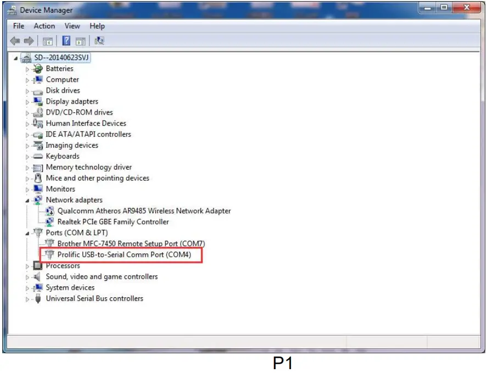Expand the Display adapters node arrow
This screenshot has width=487, height=373.
coord(27,102)
